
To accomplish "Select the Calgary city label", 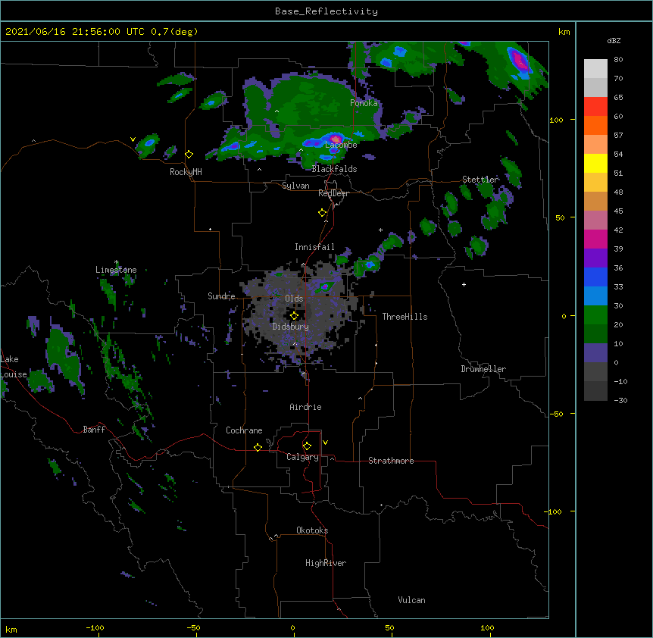I will tap(302, 457).
